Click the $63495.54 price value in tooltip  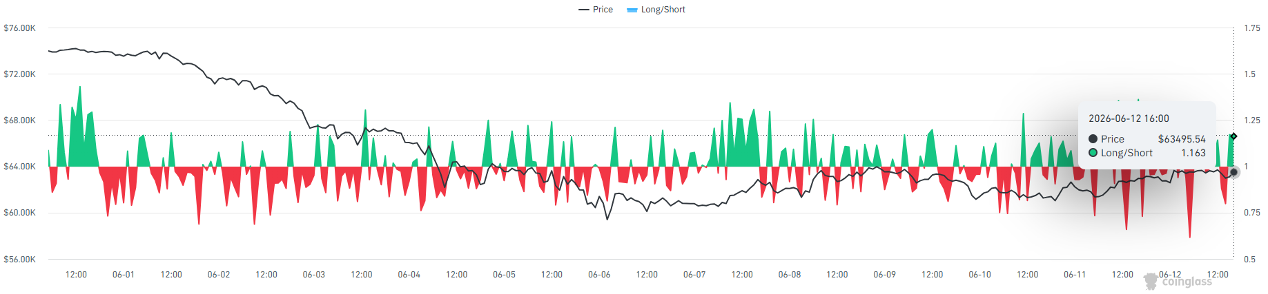[1182, 139]
